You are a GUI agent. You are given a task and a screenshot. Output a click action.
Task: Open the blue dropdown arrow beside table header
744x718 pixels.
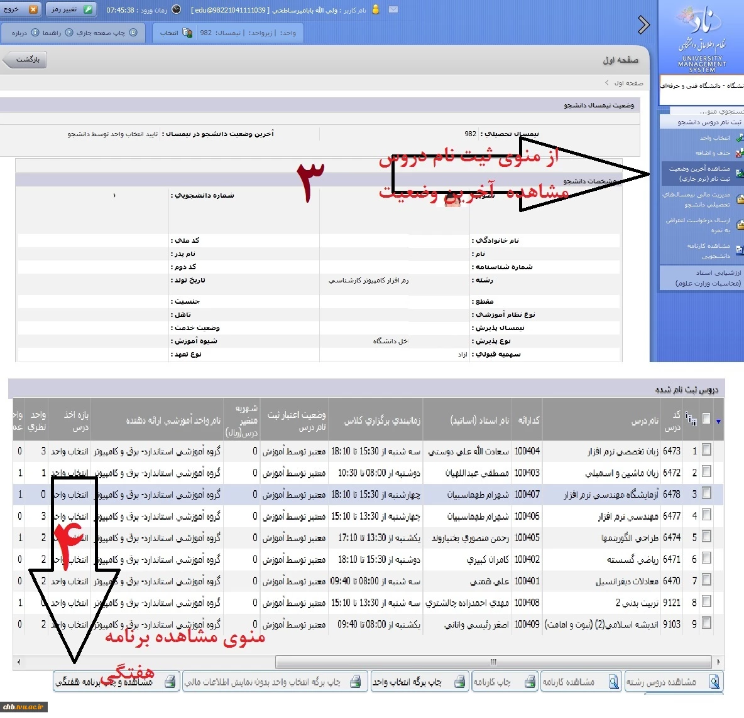[x=718, y=421]
